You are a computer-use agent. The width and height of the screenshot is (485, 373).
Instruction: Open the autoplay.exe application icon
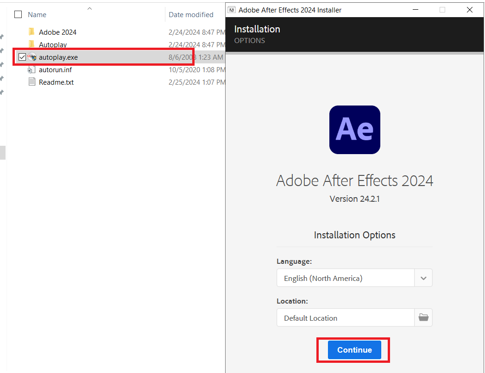coord(32,57)
